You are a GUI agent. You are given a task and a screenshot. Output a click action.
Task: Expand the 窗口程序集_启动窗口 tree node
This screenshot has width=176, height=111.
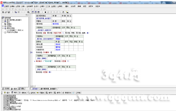pos(3,20)
